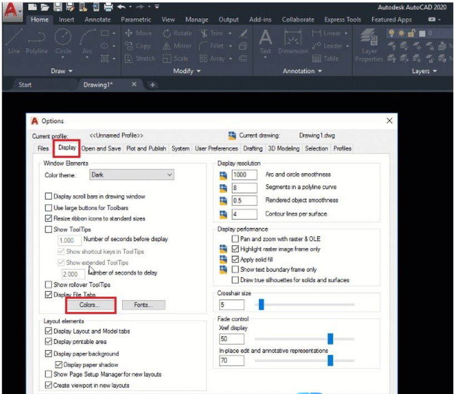This screenshot has width=455, height=394.
Task: Enable Display scroll bars in drawing window
Action: pyautogui.click(x=48, y=196)
